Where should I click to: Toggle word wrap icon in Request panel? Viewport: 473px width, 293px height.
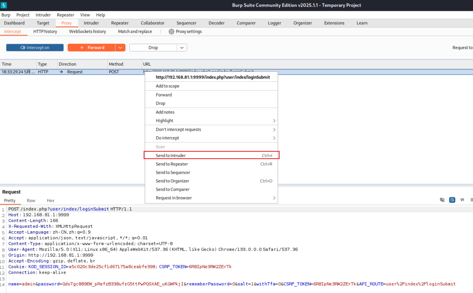452,200
